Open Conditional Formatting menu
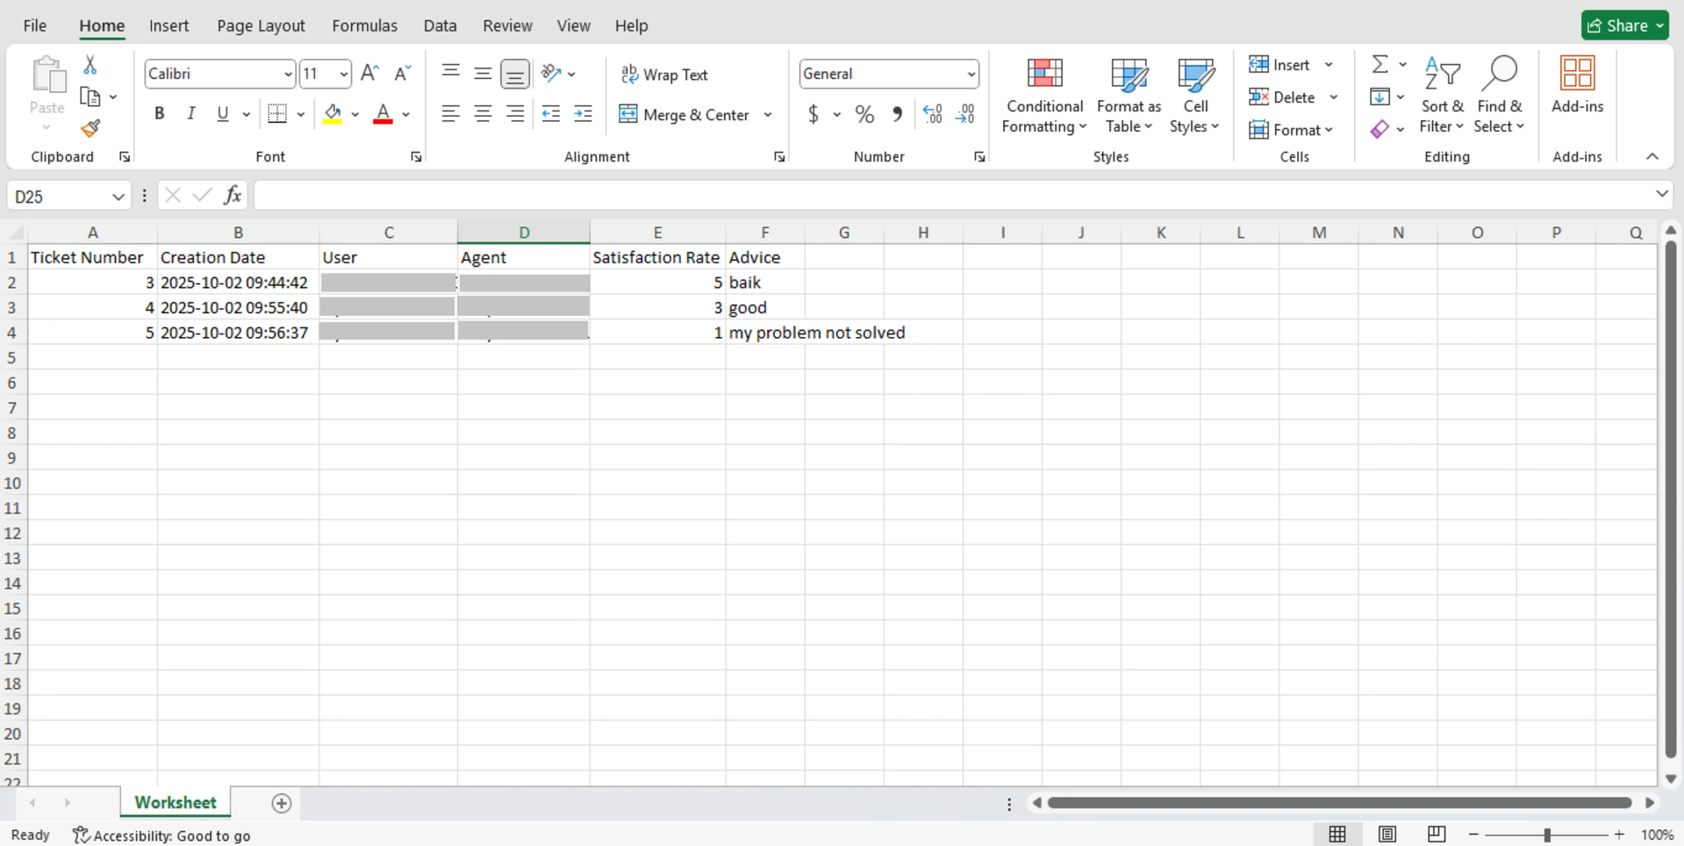1684x846 pixels. [x=1044, y=97]
